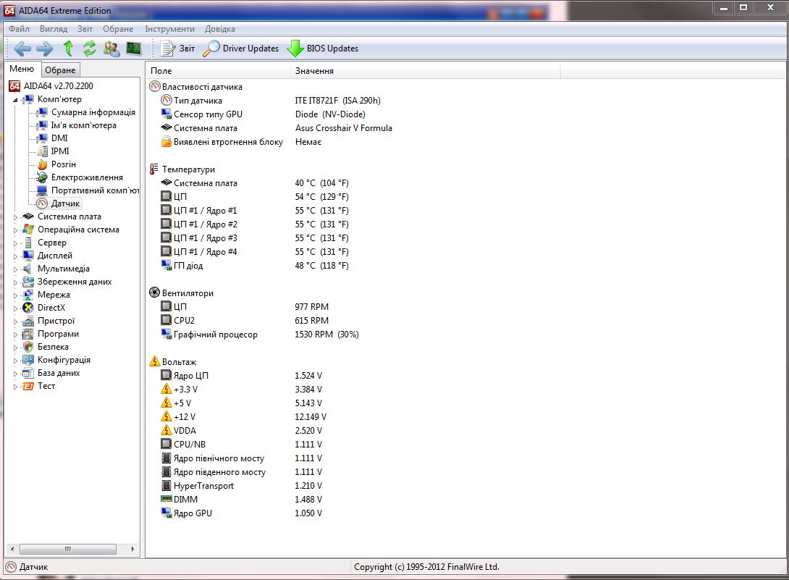Select the AIDA64 v2.70.2200 root node

[59, 86]
